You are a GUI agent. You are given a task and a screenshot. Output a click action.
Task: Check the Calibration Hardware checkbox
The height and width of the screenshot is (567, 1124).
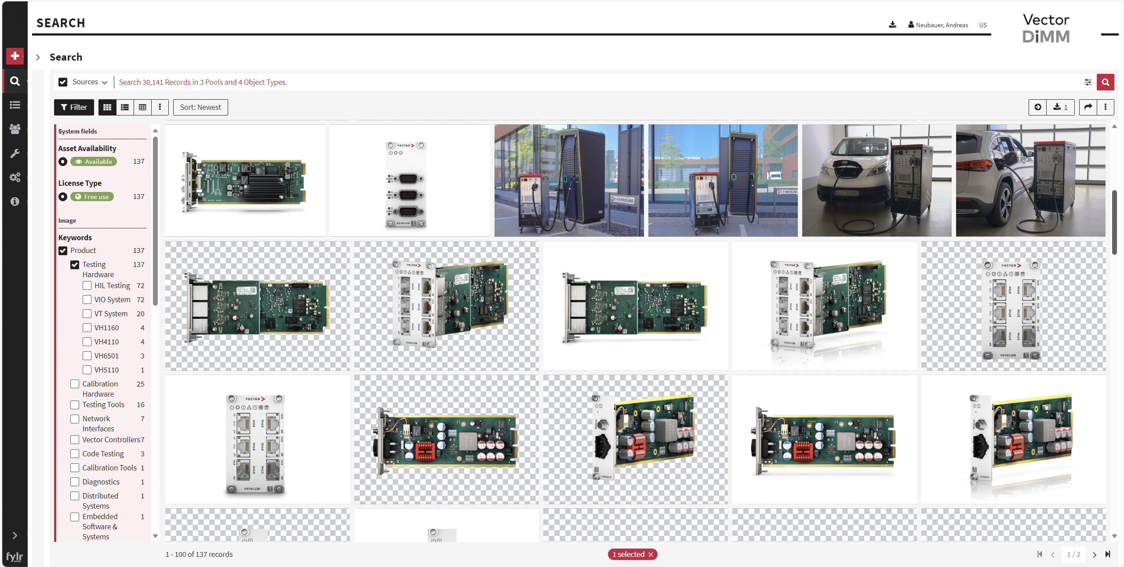coord(75,384)
